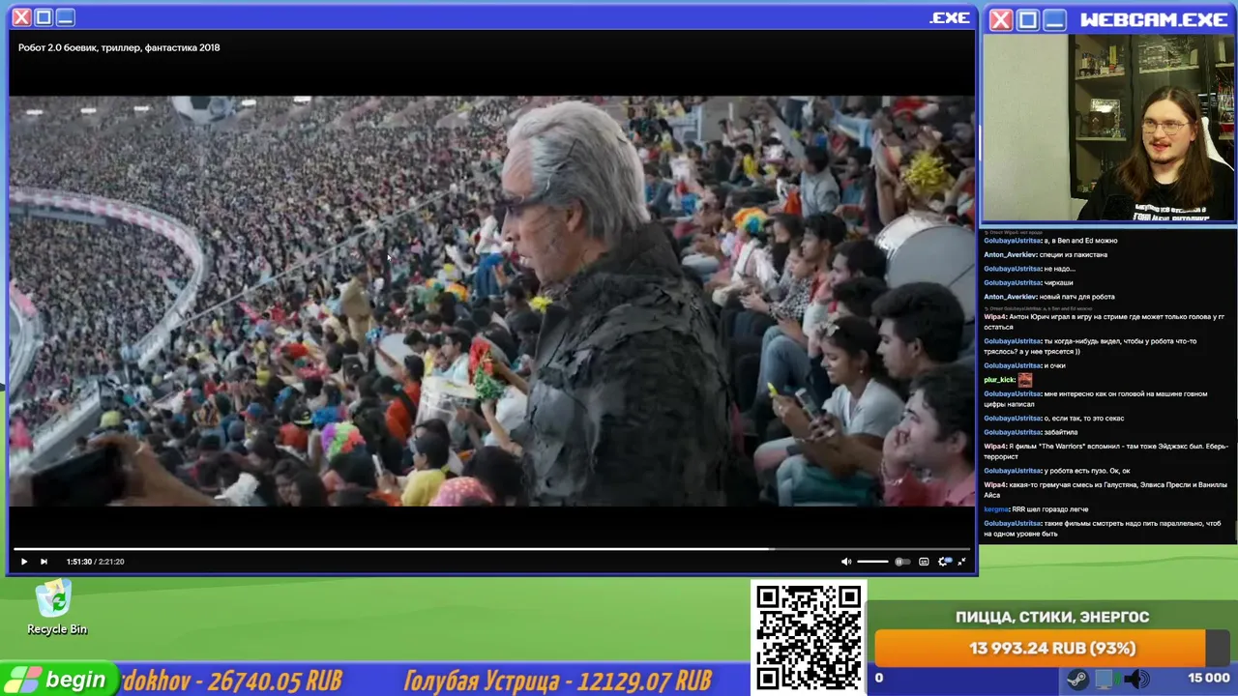Open plur_kick's chat username
The height and width of the screenshot is (696, 1238).
pos(999,380)
